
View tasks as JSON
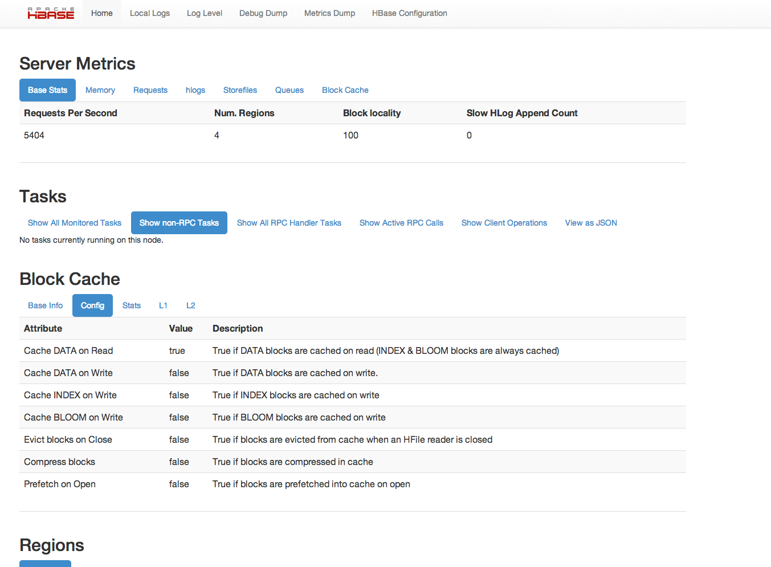591,223
